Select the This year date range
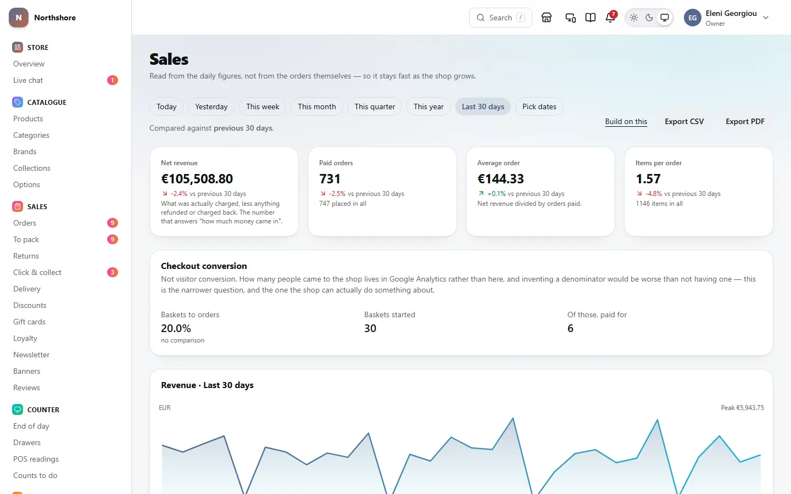 428,106
